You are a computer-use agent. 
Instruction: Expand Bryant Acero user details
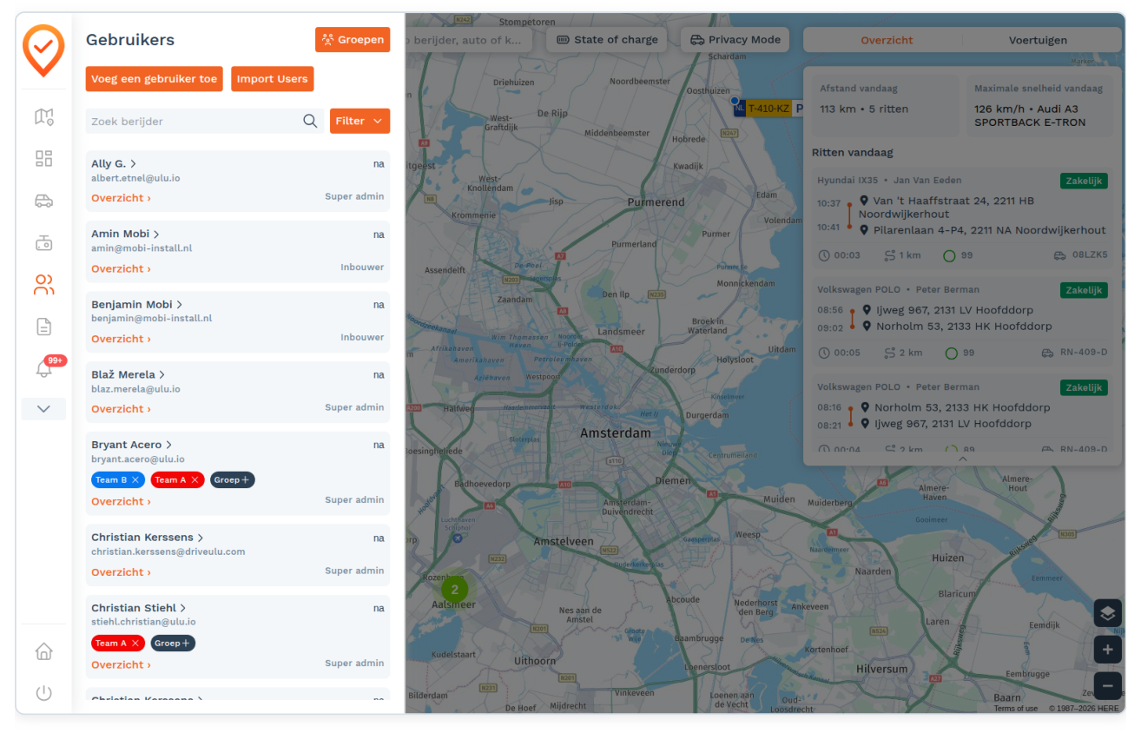point(131,445)
